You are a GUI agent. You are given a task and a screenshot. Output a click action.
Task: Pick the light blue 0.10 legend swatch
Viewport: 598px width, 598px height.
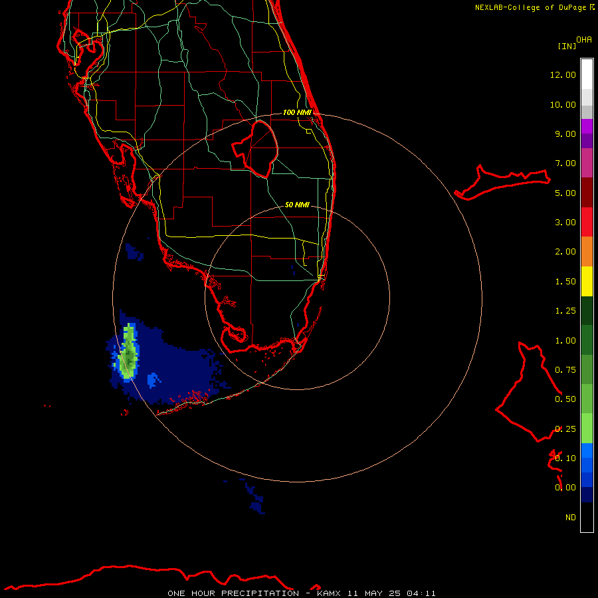click(x=587, y=450)
